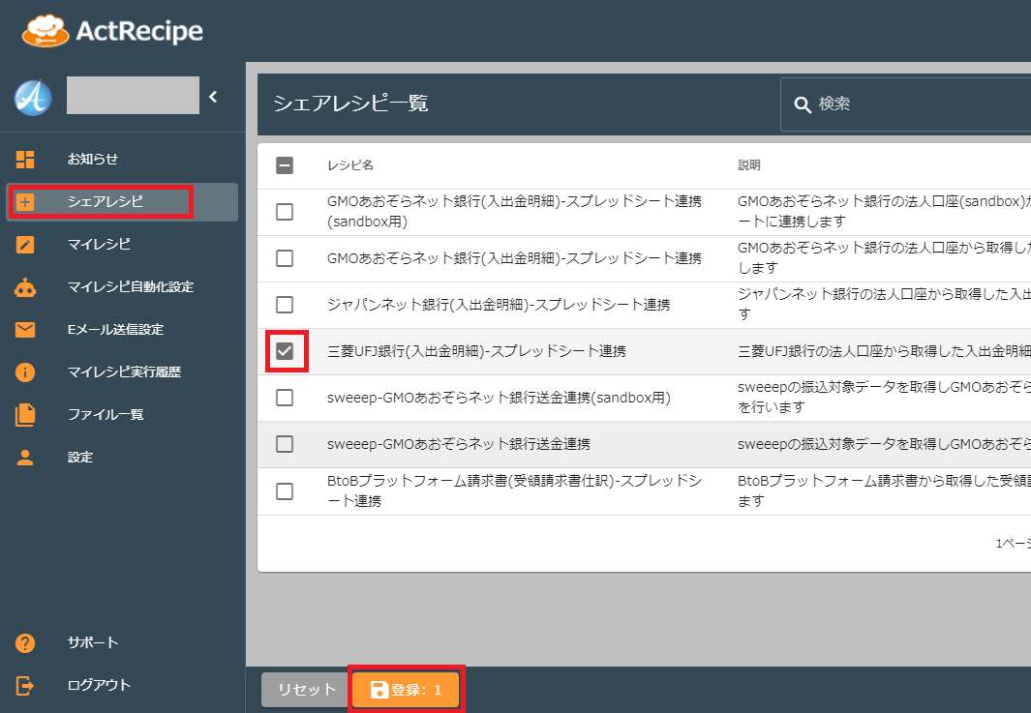Click the ログアウト exit icon
Image resolution: width=1031 pixels, height=713 pixels.
(25, 685)
